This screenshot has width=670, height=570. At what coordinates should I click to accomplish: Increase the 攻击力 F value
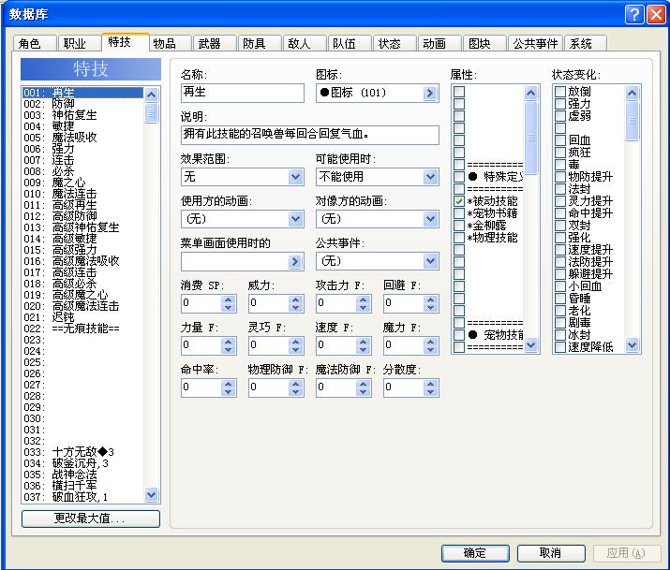click(364, 300)
